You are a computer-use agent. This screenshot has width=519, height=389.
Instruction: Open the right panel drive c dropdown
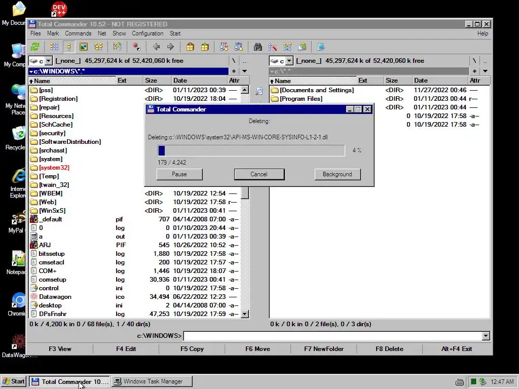tap(289, 61)
